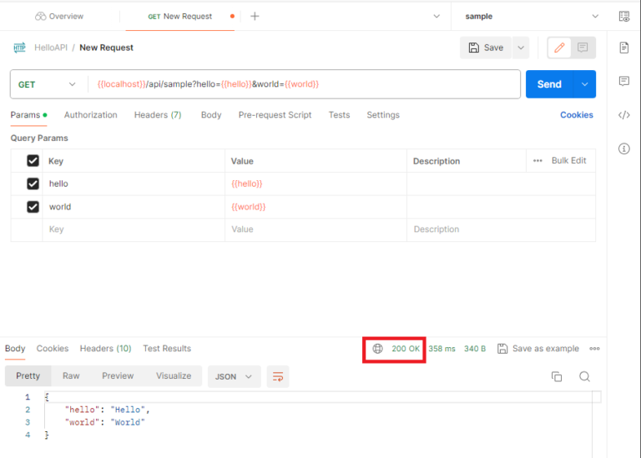The image size is (641, 458).
Task: Open the code snippet icon
Action: pyautogui.click(x=623, y=115)
